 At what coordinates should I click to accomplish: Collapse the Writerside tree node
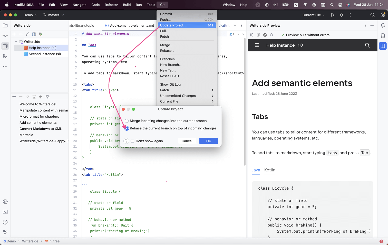[16, 42]
